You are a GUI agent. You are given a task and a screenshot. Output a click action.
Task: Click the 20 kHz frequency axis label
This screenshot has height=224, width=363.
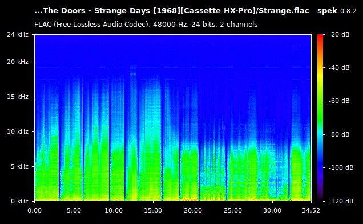click(x=18, y=62)
